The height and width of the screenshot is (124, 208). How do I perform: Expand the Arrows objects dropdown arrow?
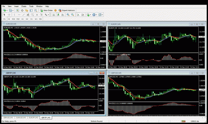click(48, 15)
